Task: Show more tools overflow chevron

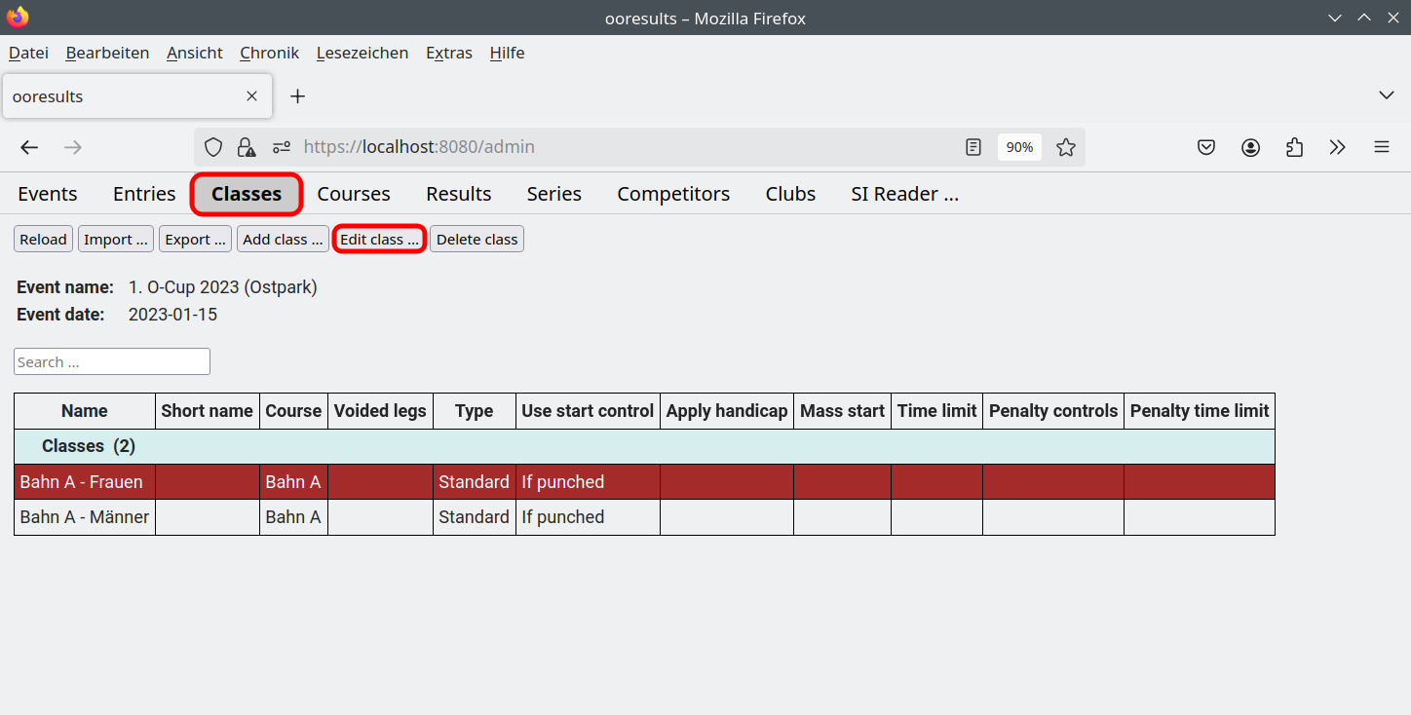Action: 1338,147
